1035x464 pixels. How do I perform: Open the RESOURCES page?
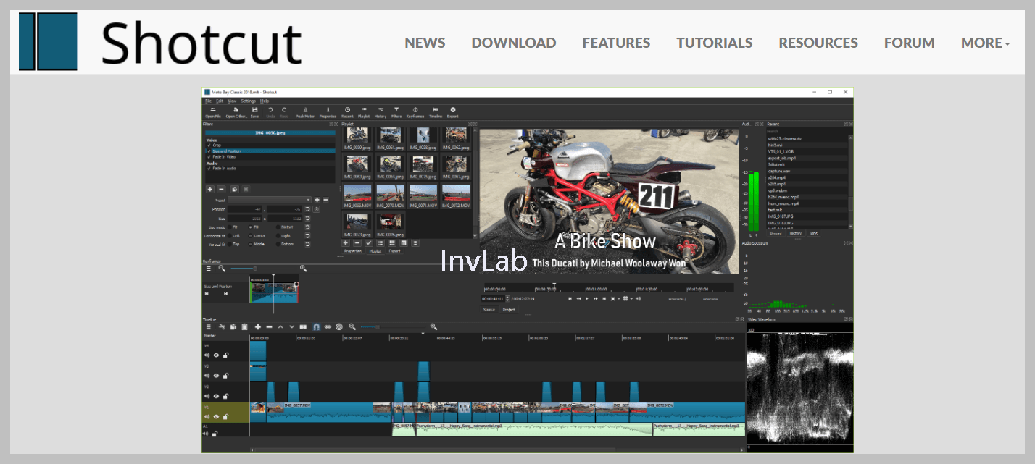point(818,43)
